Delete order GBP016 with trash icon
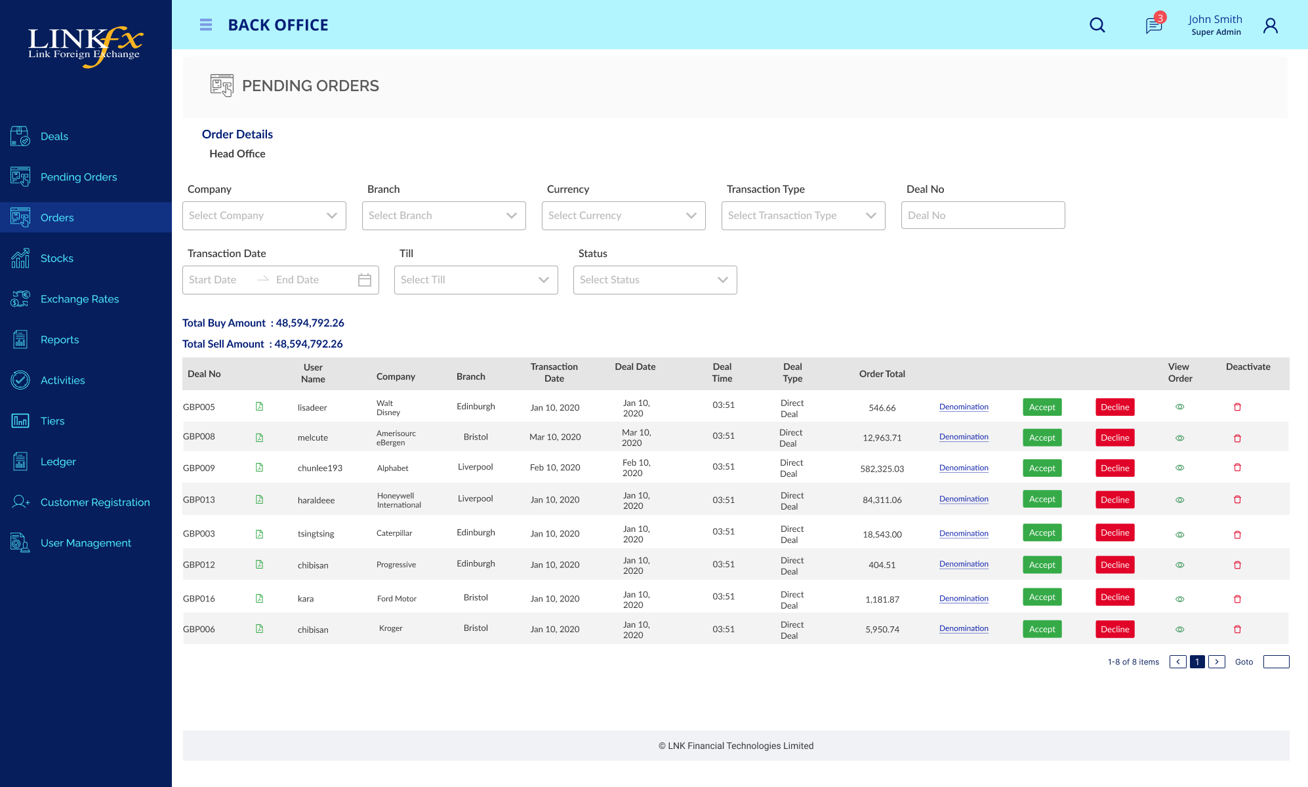 click(x=1238, y=599)
